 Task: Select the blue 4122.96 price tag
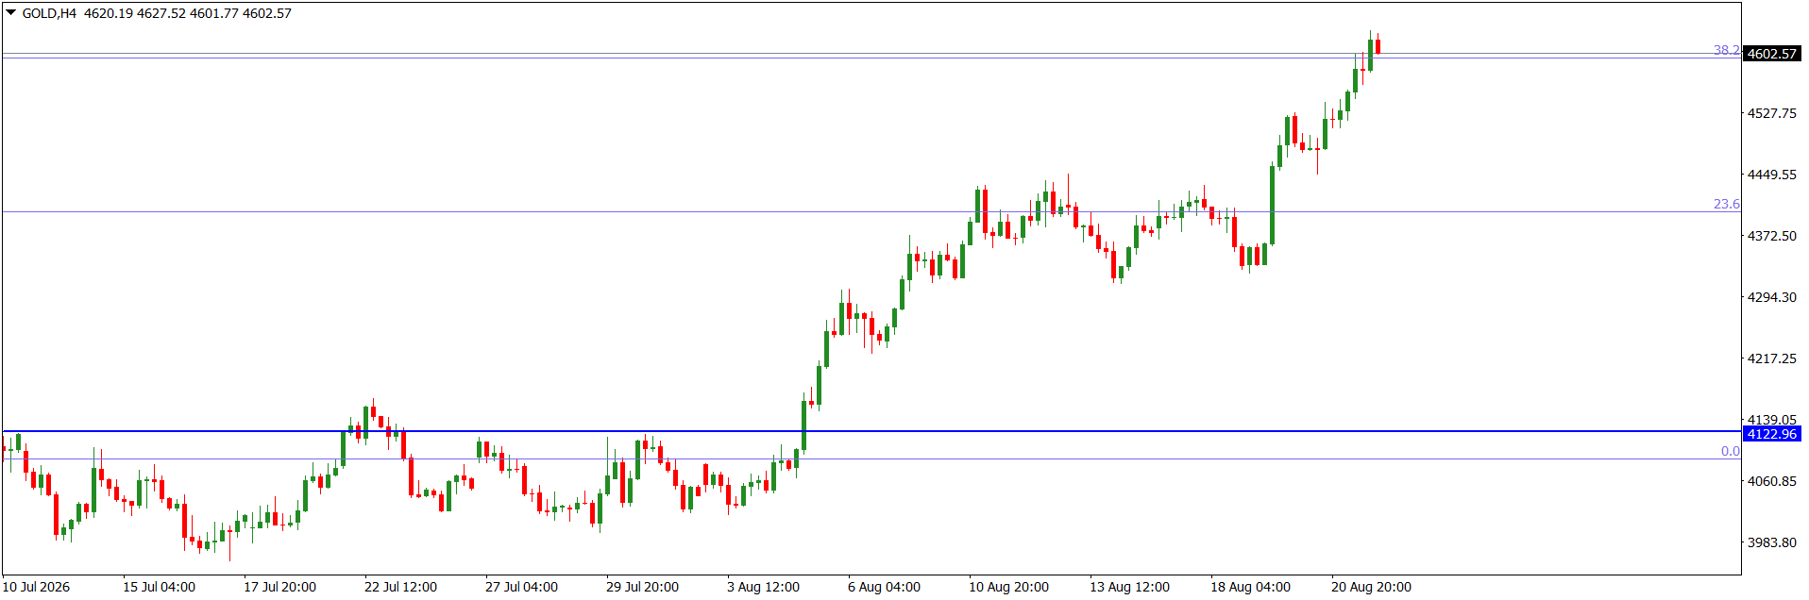[x=1772, y=434]
